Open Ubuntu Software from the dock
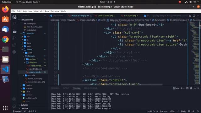This screenshot has height=113, width=201. point(5,19)
